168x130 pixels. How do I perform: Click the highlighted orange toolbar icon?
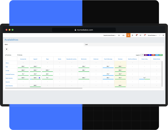coord(128,35)
